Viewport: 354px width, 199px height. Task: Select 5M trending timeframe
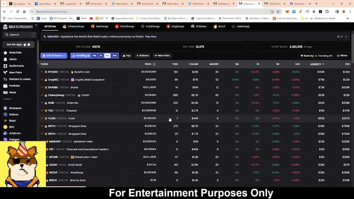(94, 56)
